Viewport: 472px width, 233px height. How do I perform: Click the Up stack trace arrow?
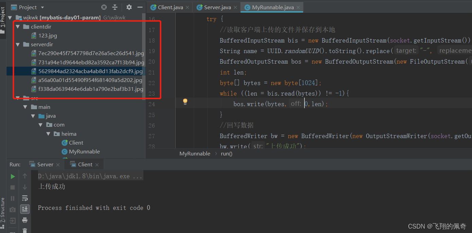click(x=25, y=176)
